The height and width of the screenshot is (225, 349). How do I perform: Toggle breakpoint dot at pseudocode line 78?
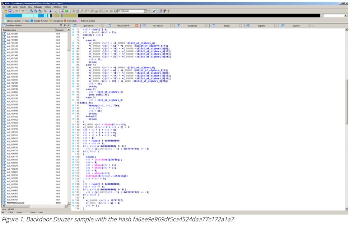point(73,43)
